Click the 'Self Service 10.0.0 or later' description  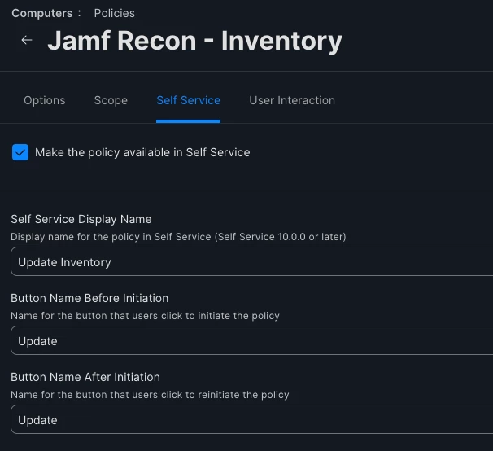click(x=178, y=237)
